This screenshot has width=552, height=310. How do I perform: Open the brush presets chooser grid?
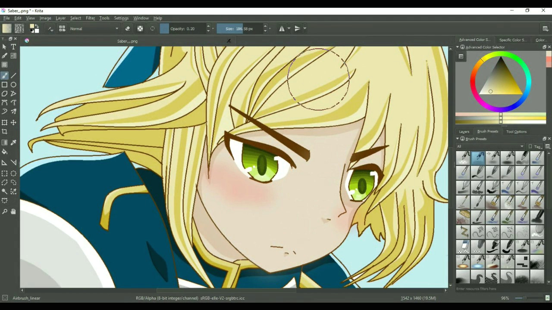pyautogui.click(x=62, y=28)
